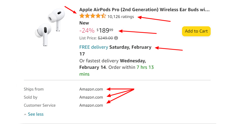Open the 10,126 ratings link
The height and width of the screenshot is (124, 233).
(x=121, y=17)
